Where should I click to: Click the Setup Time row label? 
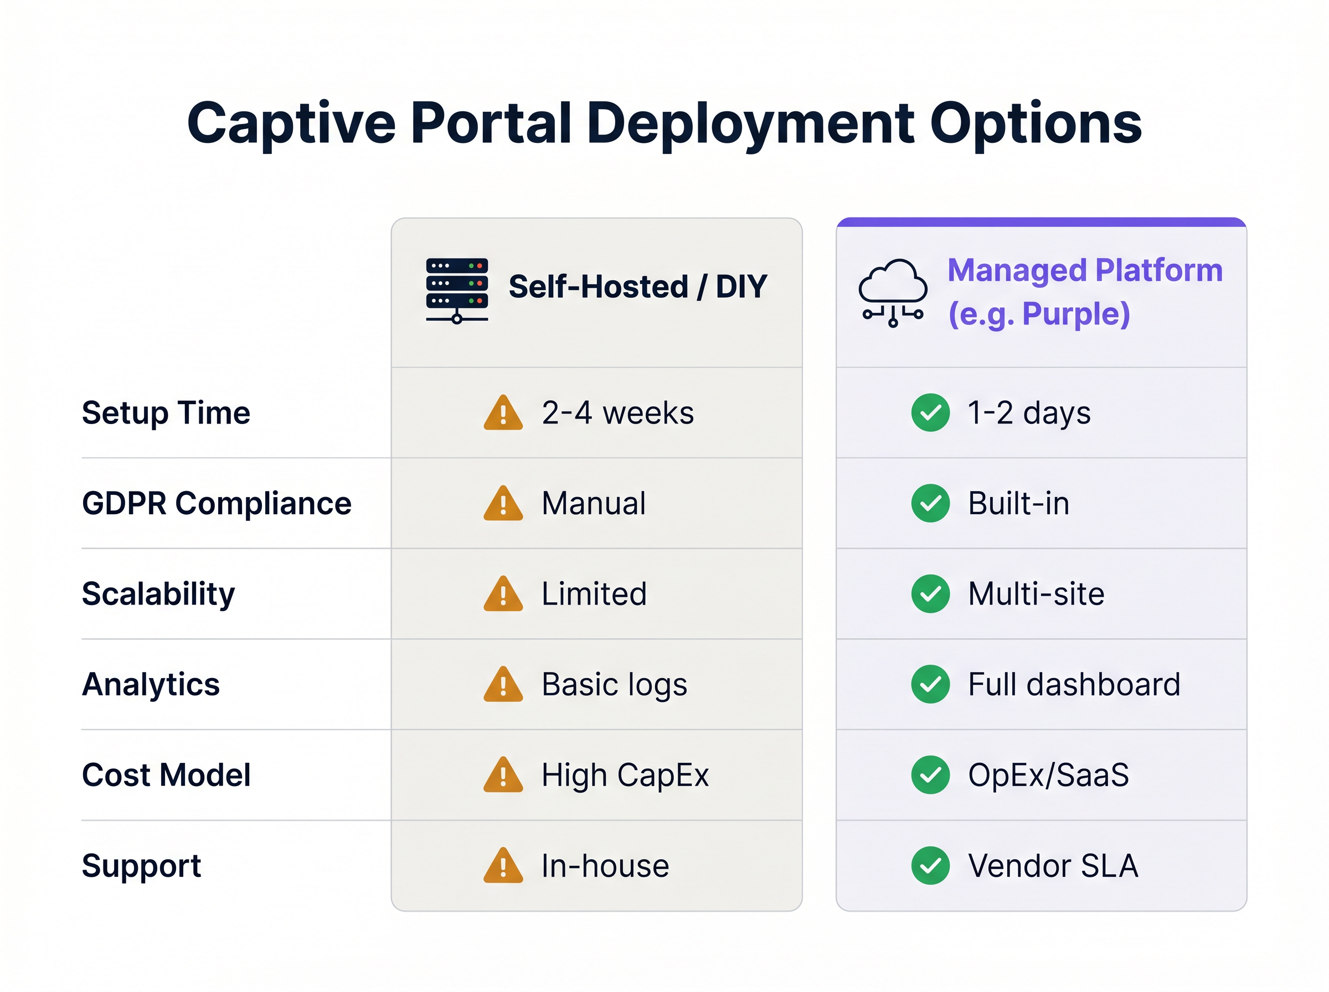[166, 413]
